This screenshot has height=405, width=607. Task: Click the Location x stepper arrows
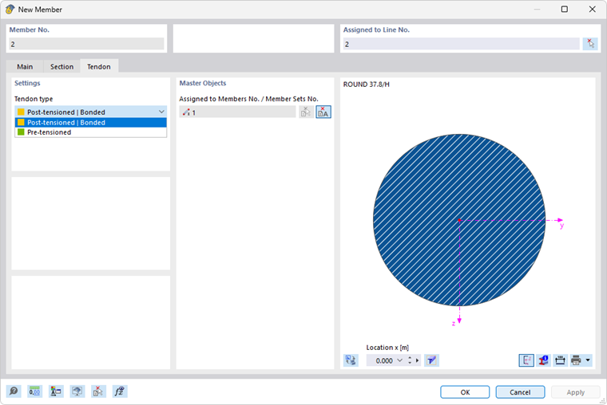(x=410, y=360)
